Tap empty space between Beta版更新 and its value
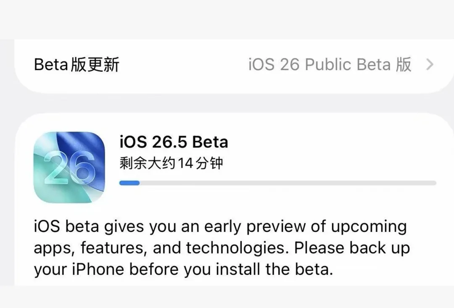 click(183, 65)
